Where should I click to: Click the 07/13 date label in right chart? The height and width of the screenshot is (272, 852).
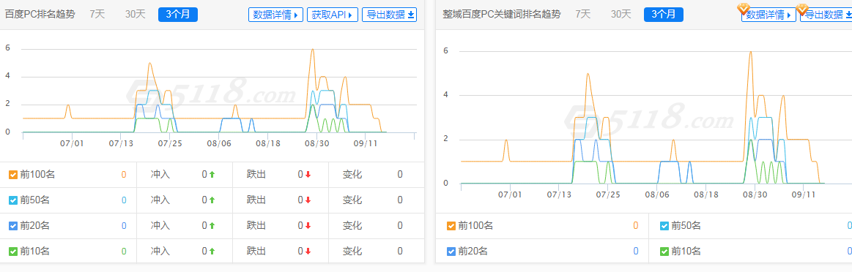559,194
